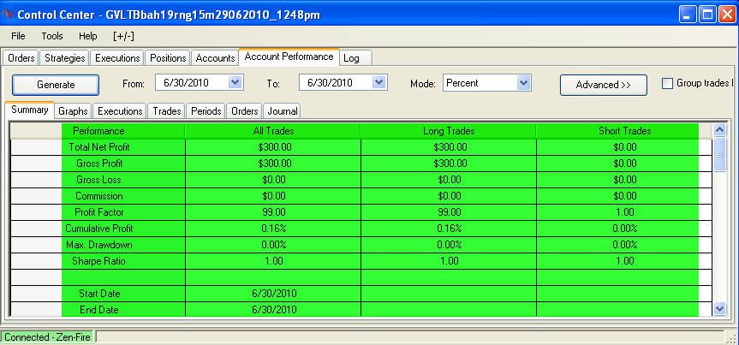Click the window resize grip in status bar
The height and width of the screenshot is (345, 739).
pyautogui.click(x=732, y=338)
